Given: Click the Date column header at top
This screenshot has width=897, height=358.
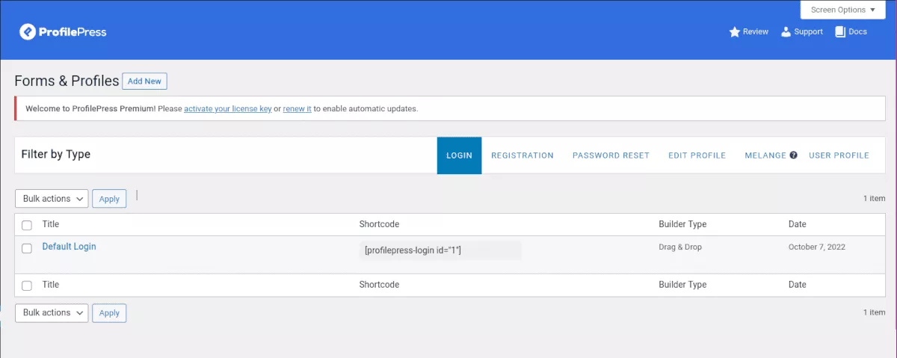Looking at the screenshot, I should 798,224.
